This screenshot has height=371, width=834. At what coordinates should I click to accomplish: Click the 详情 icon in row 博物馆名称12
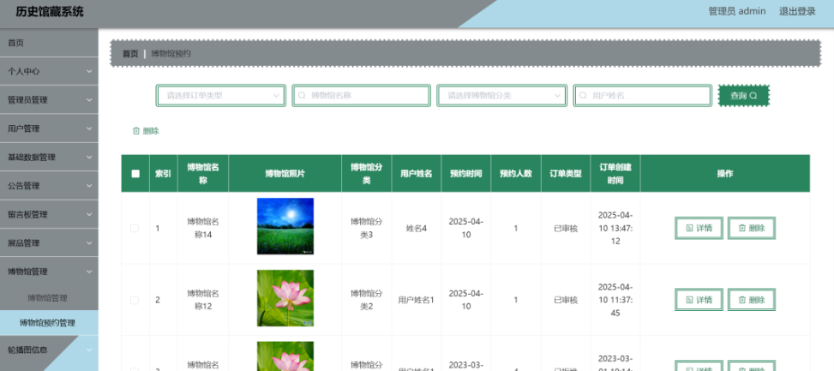point(689,300)
